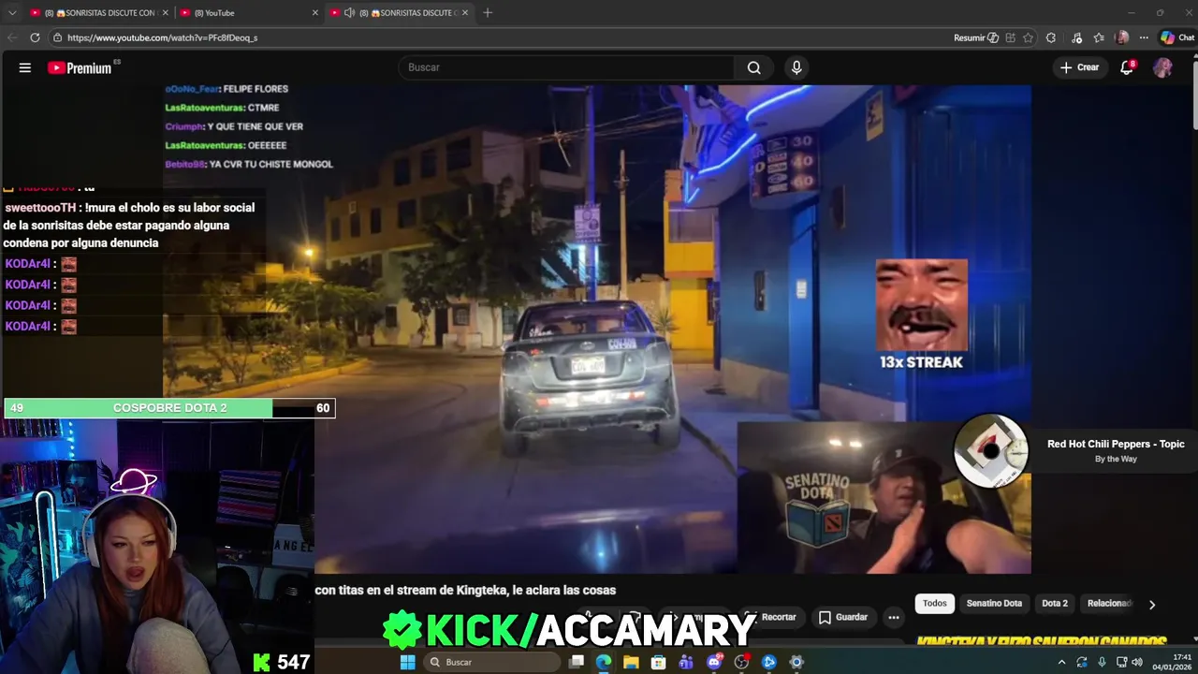Click the YouTube search magnifier button
Viewport: 1198px width, 674px height.
pyautogui.click(x=754, y=67)
